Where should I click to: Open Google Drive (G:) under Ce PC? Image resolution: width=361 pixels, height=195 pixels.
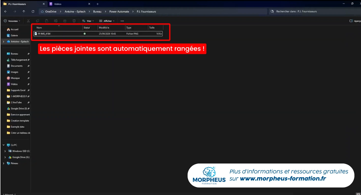pyautogui.click(x=19, y=157)
